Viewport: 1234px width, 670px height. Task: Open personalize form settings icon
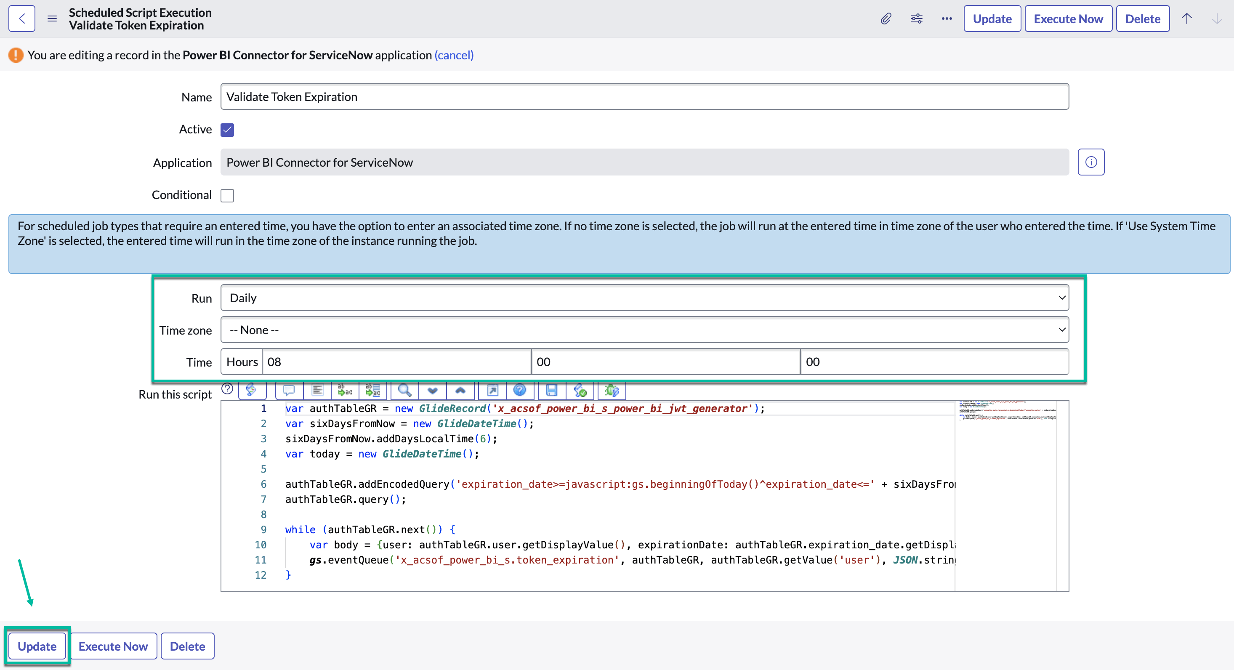(916, 19)
